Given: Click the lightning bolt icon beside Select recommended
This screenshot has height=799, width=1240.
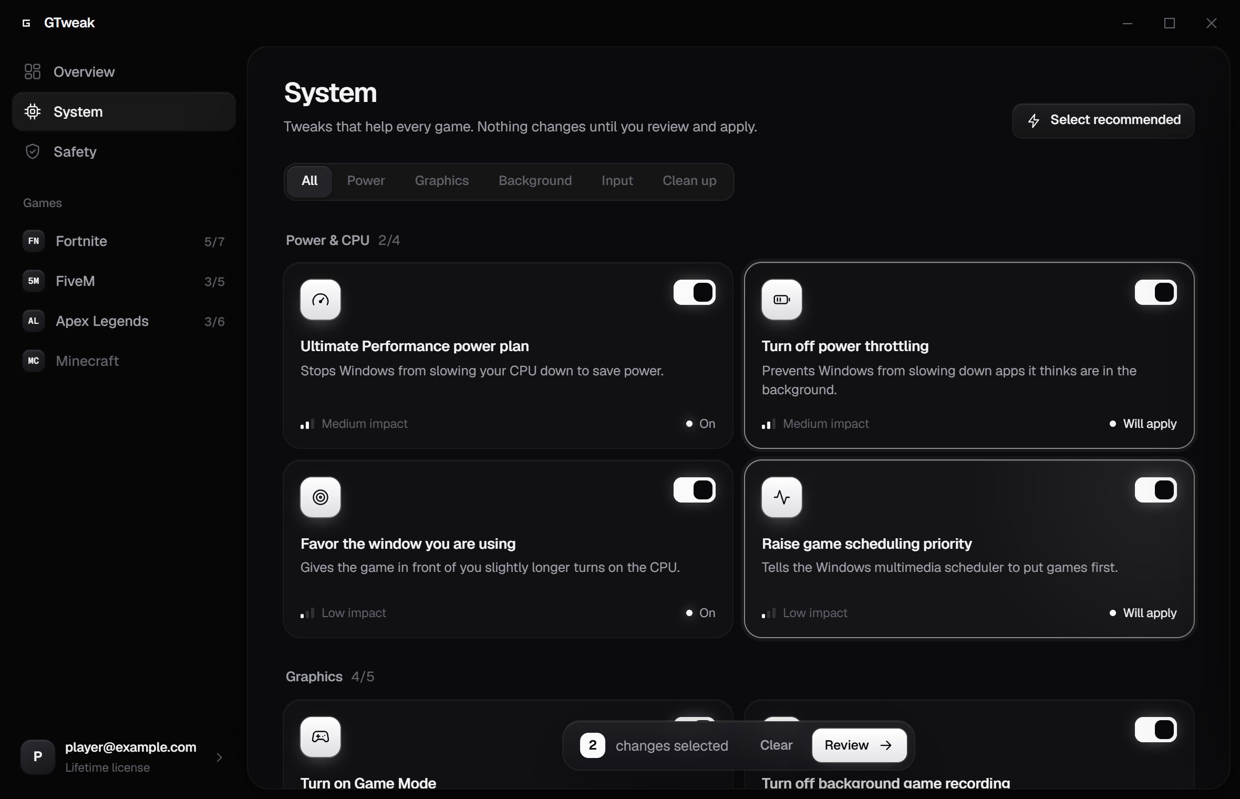Looking at the screenshot, I should (x=1034, y=121).
